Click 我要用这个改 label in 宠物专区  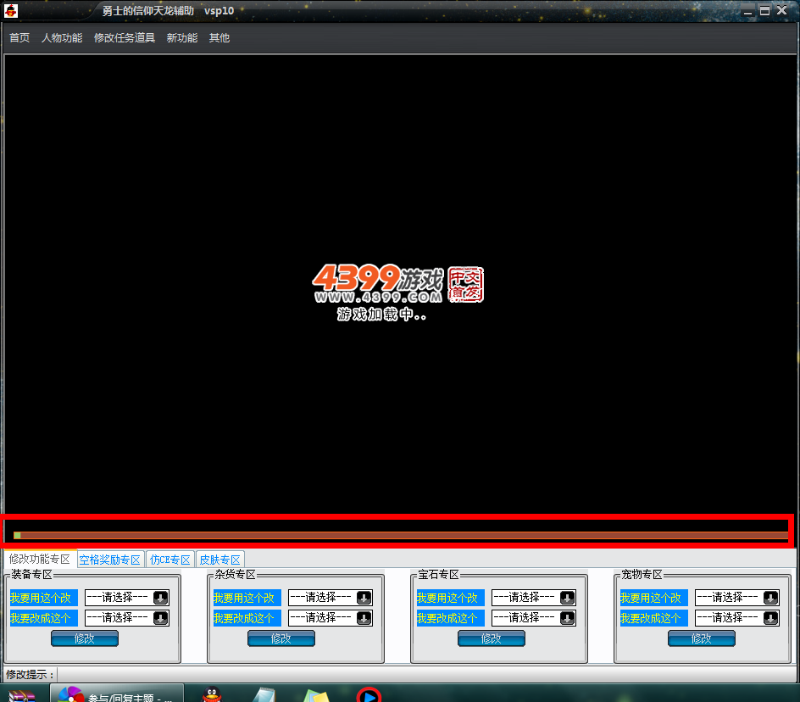[654, 598]
